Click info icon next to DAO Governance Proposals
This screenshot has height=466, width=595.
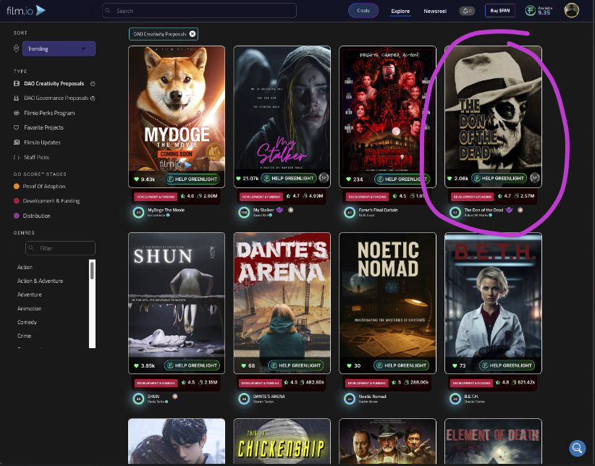click(93, 98)
